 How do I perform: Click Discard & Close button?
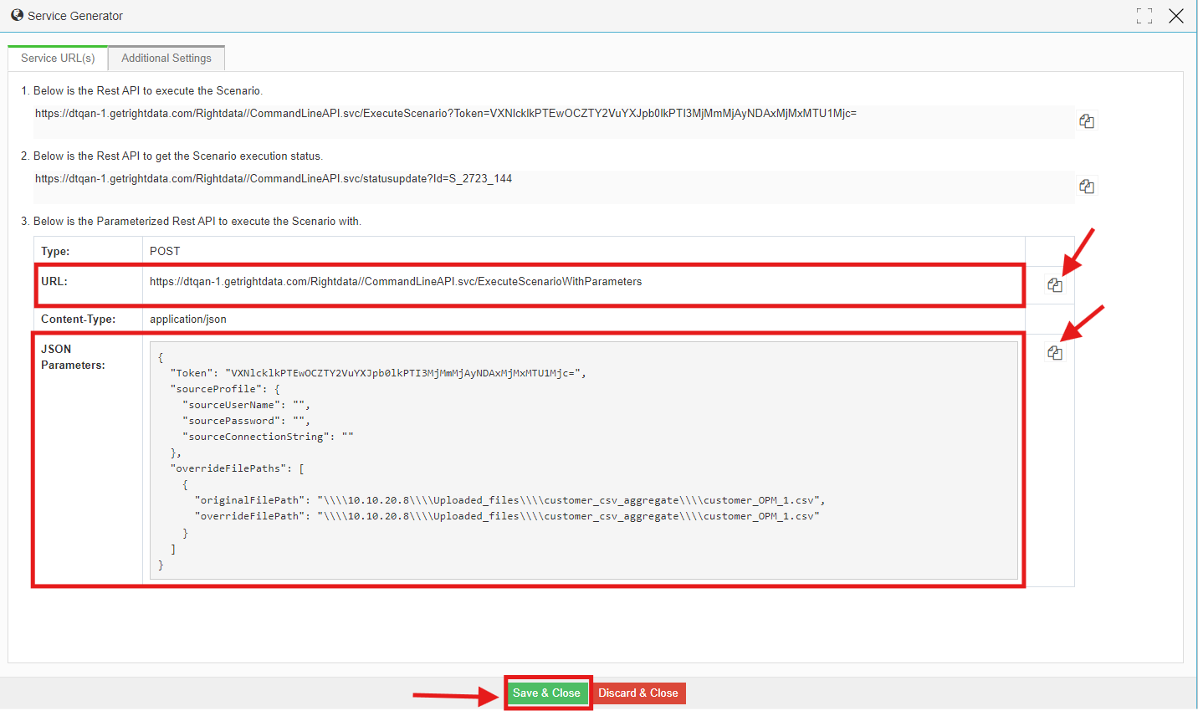638,693
